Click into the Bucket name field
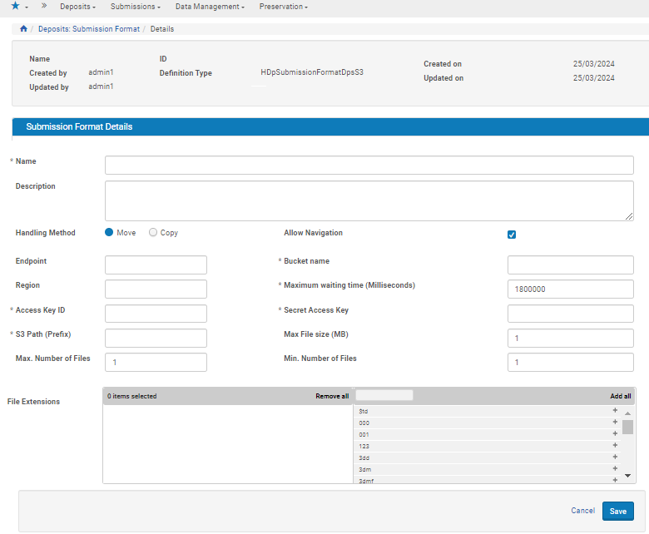The height and width of the screenshot is (534, 649). 570,265
